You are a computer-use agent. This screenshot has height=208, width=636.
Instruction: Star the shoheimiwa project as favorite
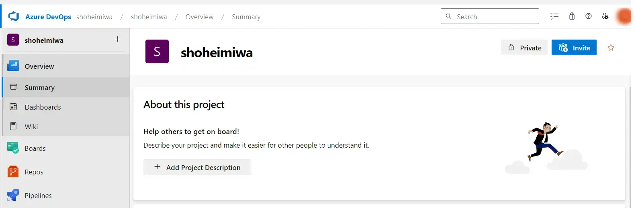coord(611,48)
